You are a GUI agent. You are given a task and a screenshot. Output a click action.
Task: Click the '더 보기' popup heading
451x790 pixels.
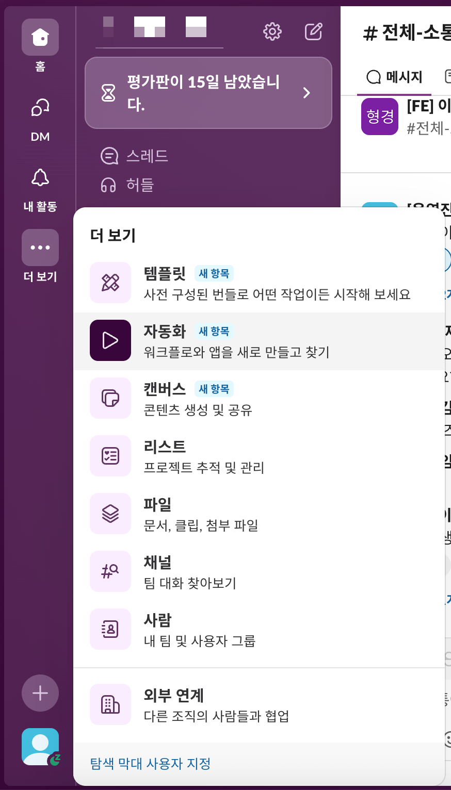tap(113, 235)
